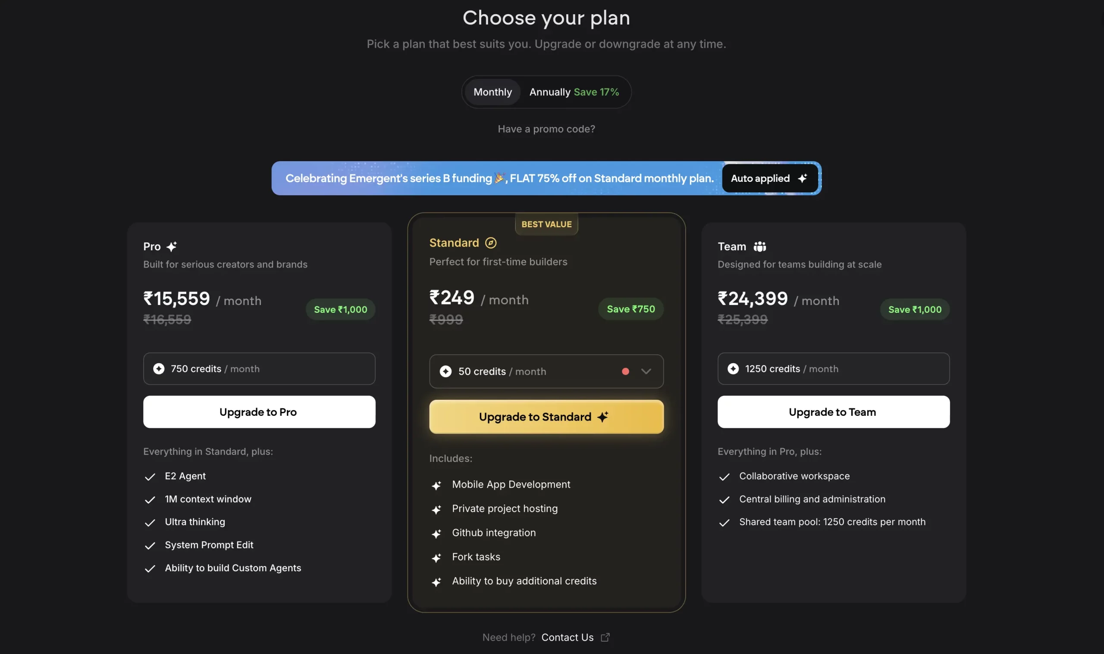Open the 1250 credits per month selector
The image size is (1104, 654).
(833, 369)
